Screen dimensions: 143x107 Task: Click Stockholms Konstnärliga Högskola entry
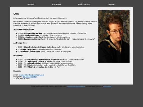coord(51,59)
